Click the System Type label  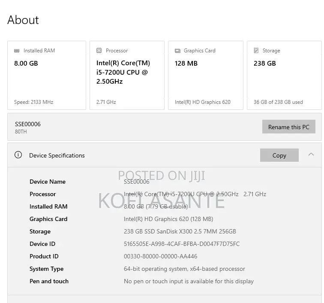46,269
